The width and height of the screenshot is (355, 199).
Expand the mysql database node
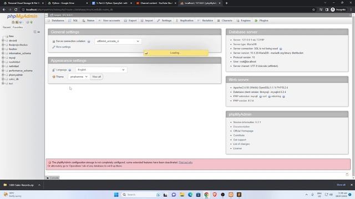pyautogui.click(x=3, y=57)
